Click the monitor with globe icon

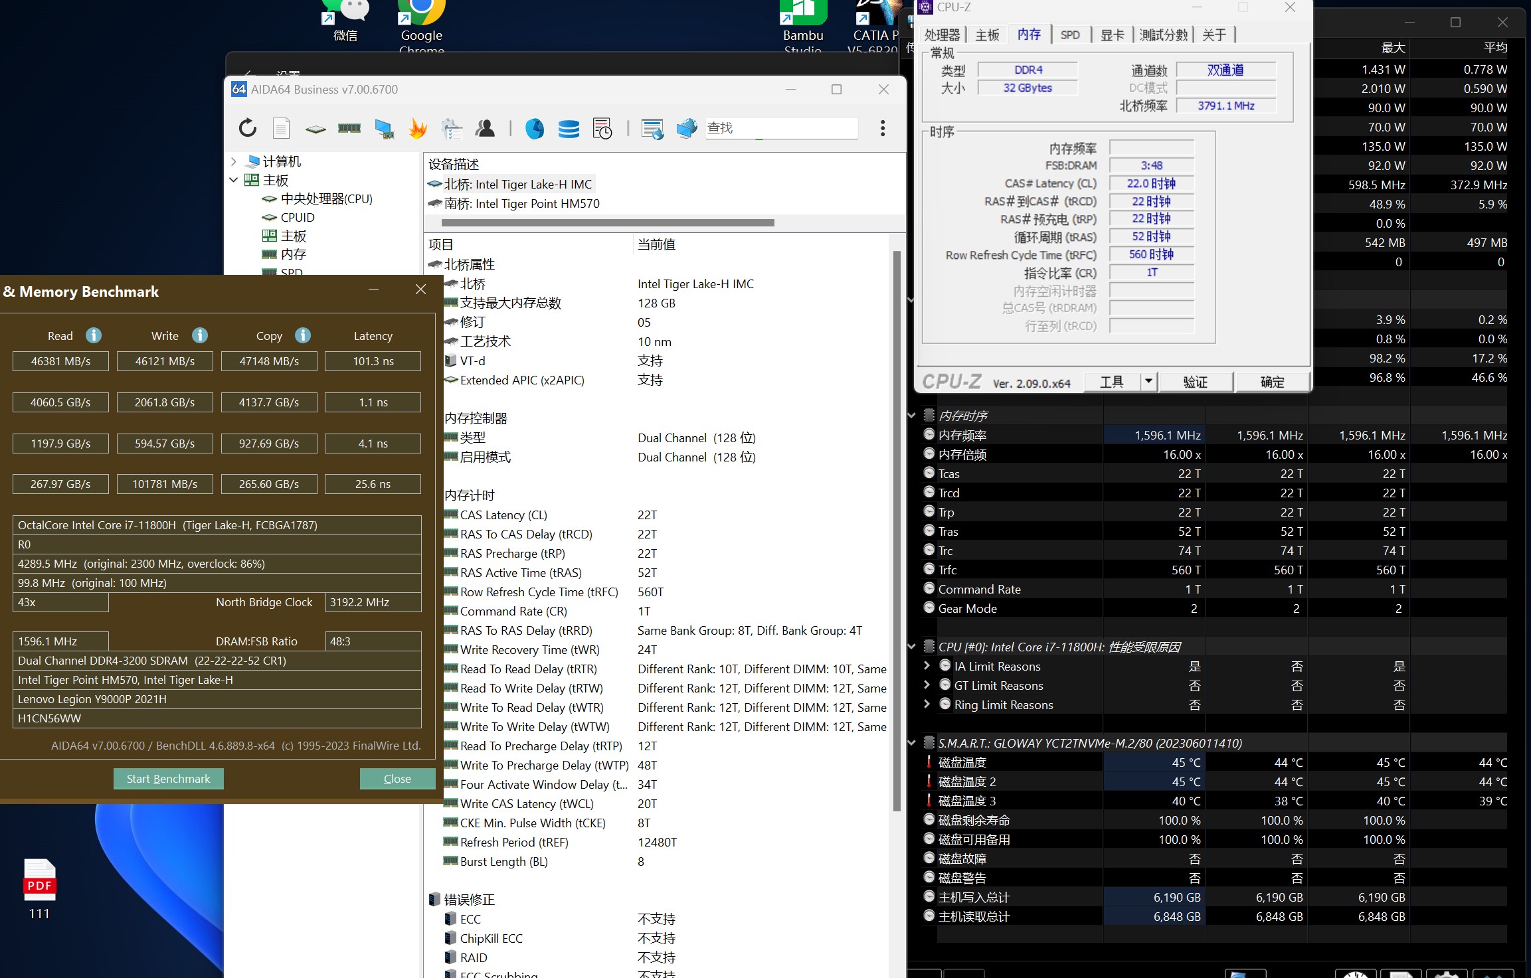coord(687,128)
